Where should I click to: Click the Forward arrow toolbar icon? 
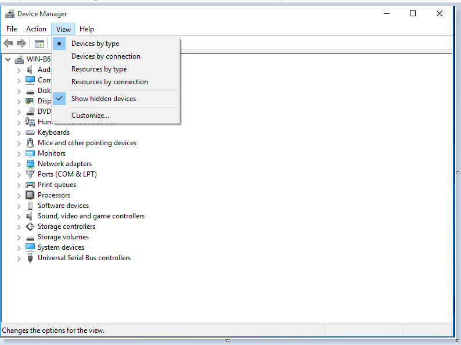[21, 44]
